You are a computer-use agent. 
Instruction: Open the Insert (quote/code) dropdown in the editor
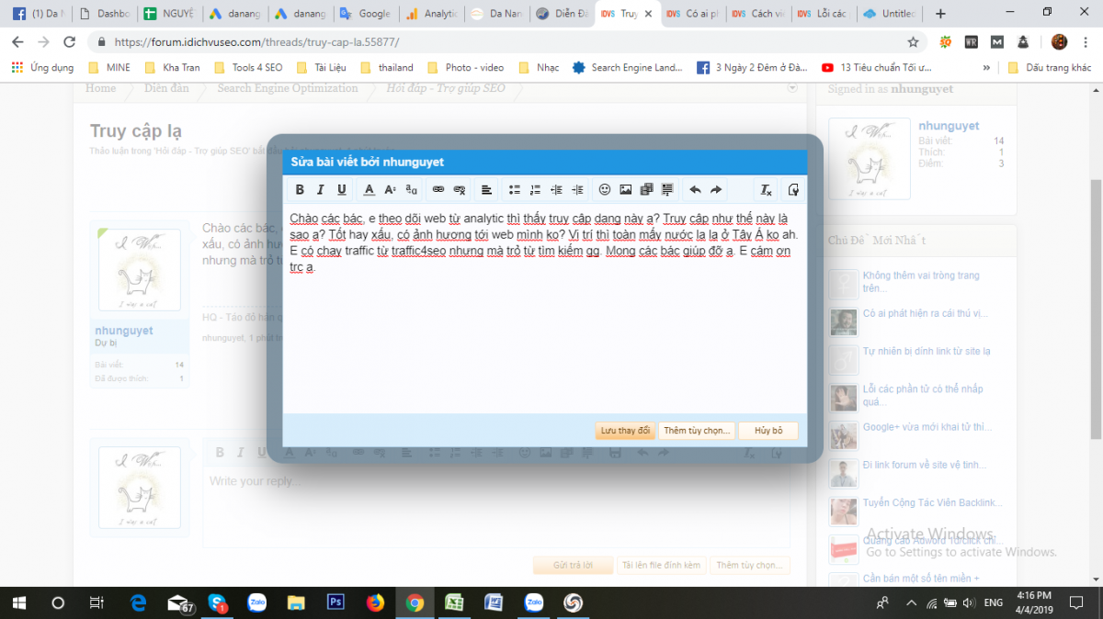click(x=667, y=190)
